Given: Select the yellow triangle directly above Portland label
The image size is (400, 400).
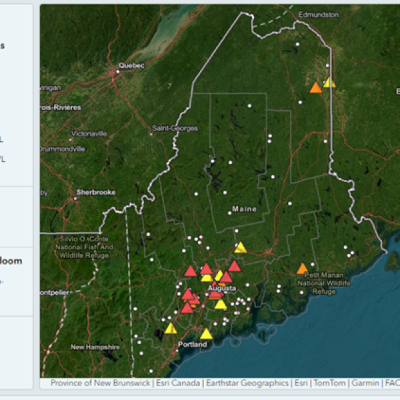Looking at the screenshot, I should coord(206,334).
